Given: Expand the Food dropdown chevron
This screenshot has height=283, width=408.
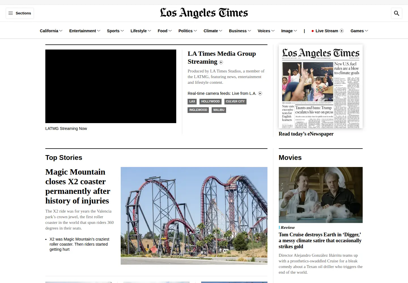Looking at the screenshot, I should tap(170, 31).
